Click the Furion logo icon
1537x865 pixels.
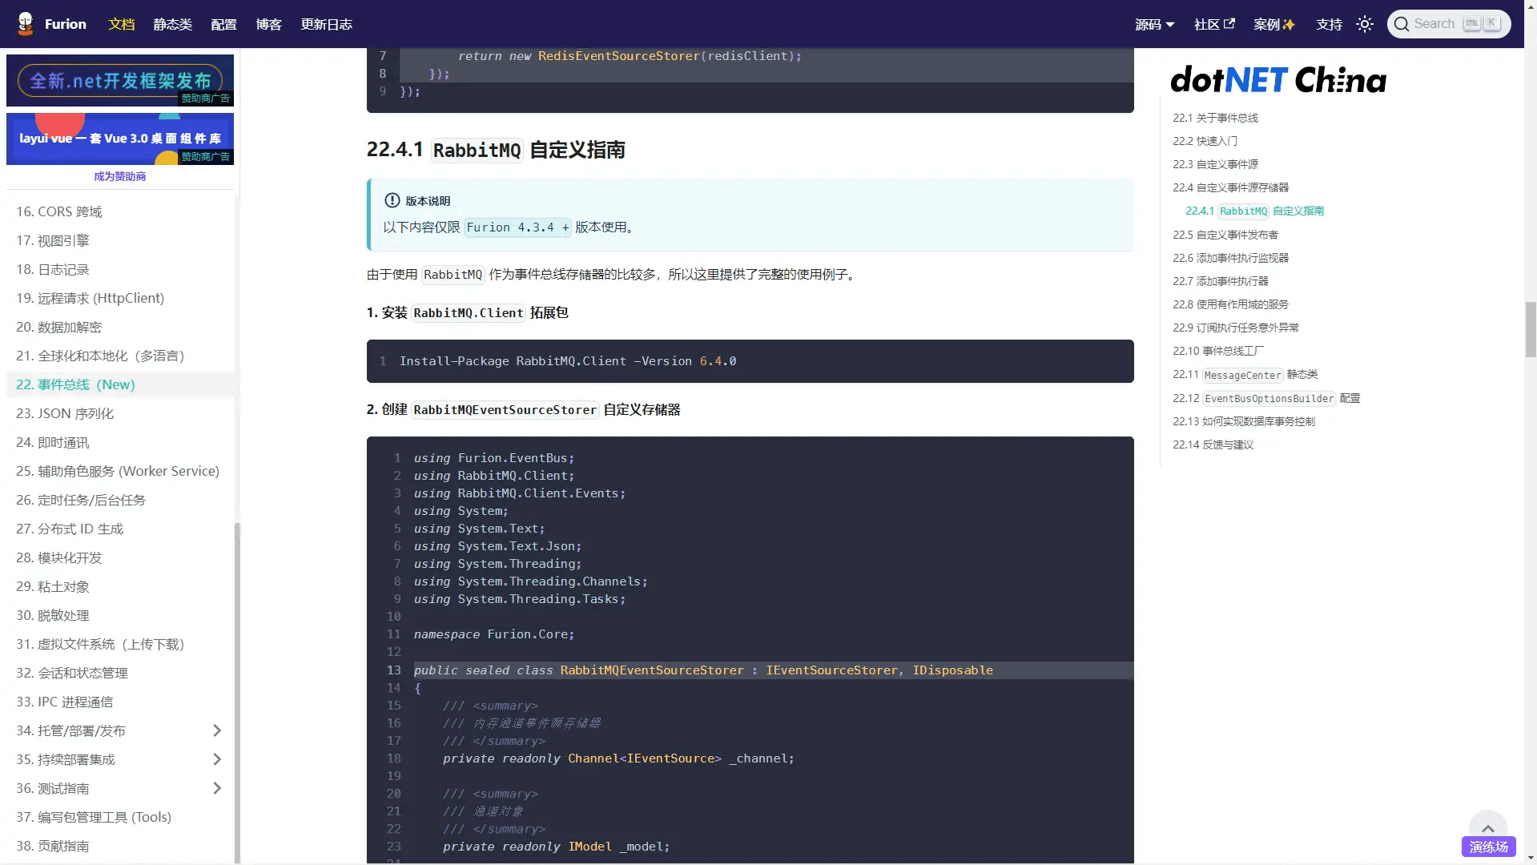(x=26, y=24)
